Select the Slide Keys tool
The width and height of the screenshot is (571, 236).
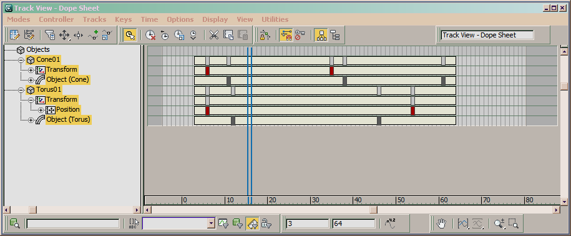click(x=78, y=36)
